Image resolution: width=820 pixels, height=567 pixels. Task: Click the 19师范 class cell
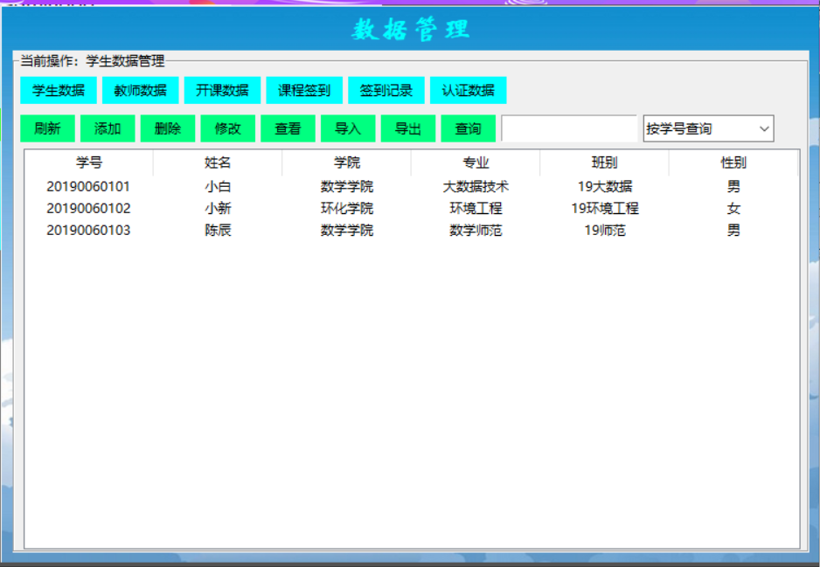pos(605,231)
